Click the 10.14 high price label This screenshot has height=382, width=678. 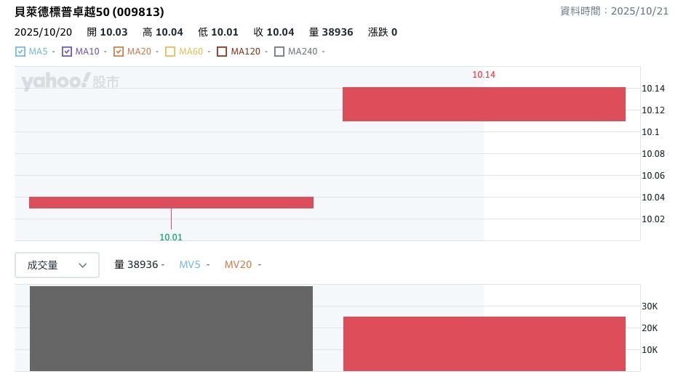click(x=484, y=75)
